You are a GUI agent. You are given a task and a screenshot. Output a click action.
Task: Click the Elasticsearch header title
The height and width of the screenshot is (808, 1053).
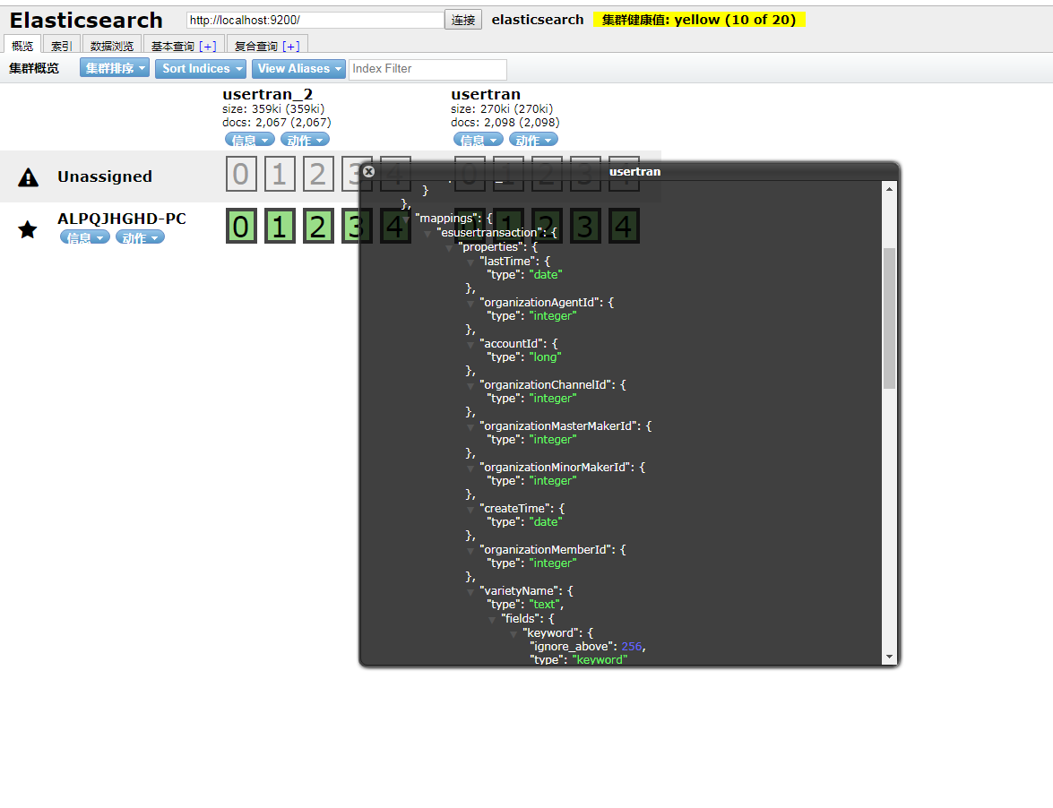(86, 20)
